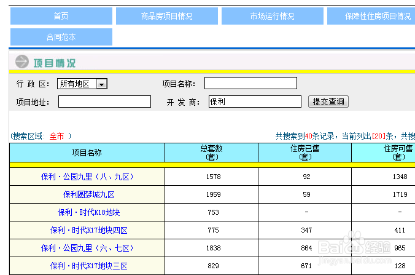Focus the 项目名称 input field
This screenshot has width=415, height=275.
coord(250,83)
